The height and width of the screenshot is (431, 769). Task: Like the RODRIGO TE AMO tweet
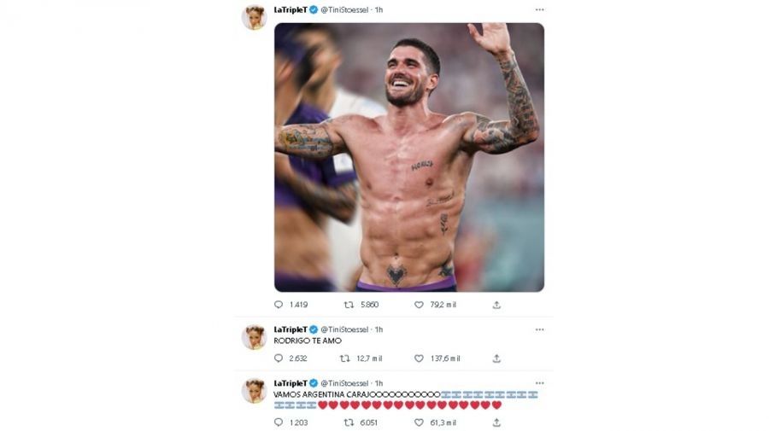[419, 358]
